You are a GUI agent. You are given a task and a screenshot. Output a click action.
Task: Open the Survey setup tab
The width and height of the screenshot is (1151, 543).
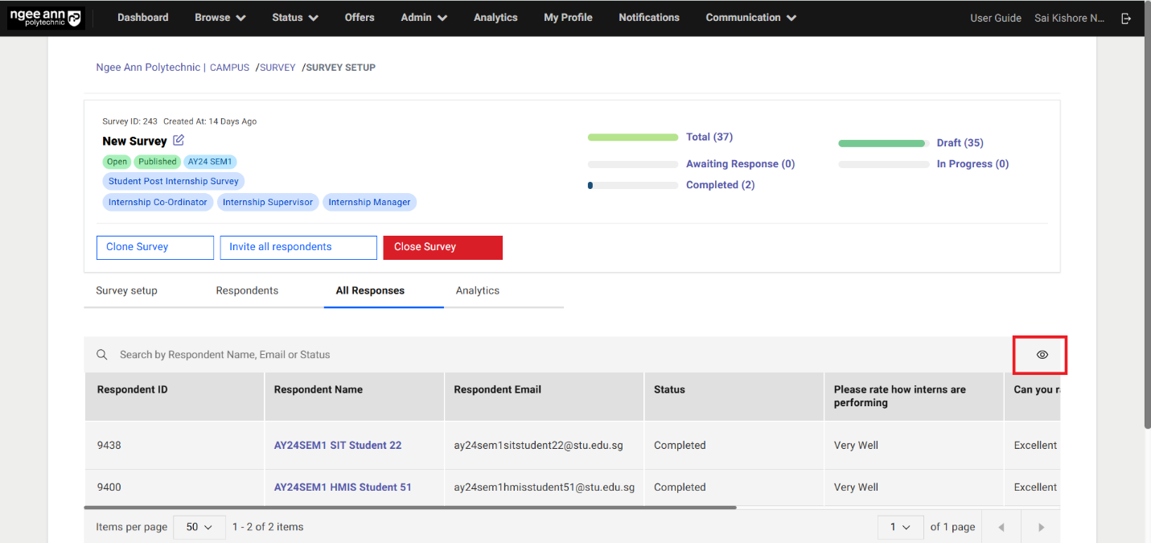click(126, 290)
